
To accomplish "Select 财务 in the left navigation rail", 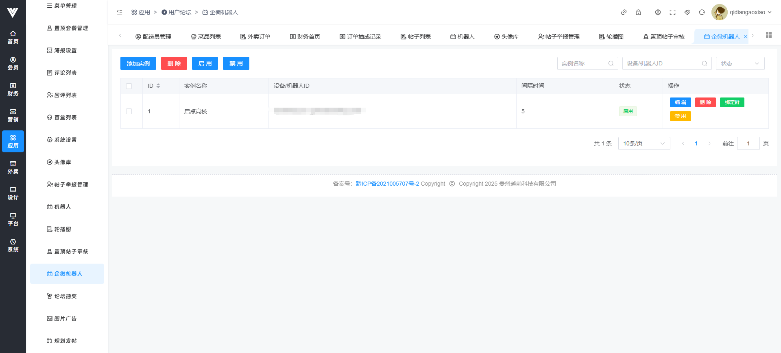I will 13,89.
